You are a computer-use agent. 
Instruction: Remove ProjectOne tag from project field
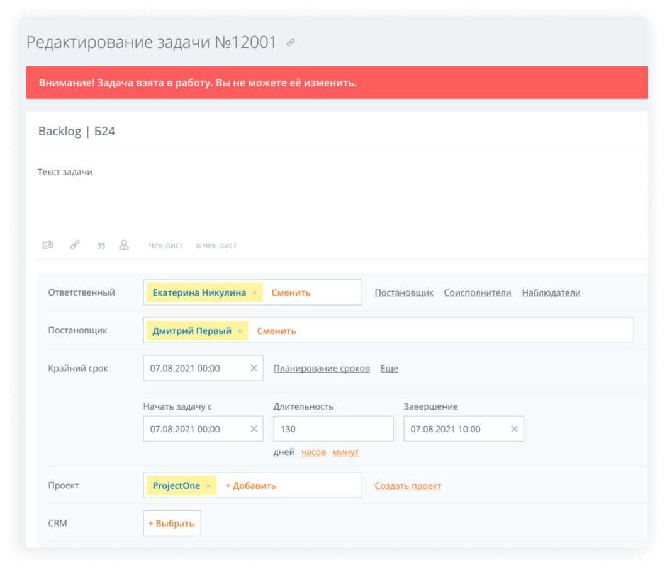209,486
